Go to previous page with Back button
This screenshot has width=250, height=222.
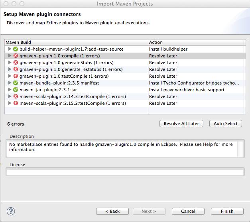click(112, 211)
